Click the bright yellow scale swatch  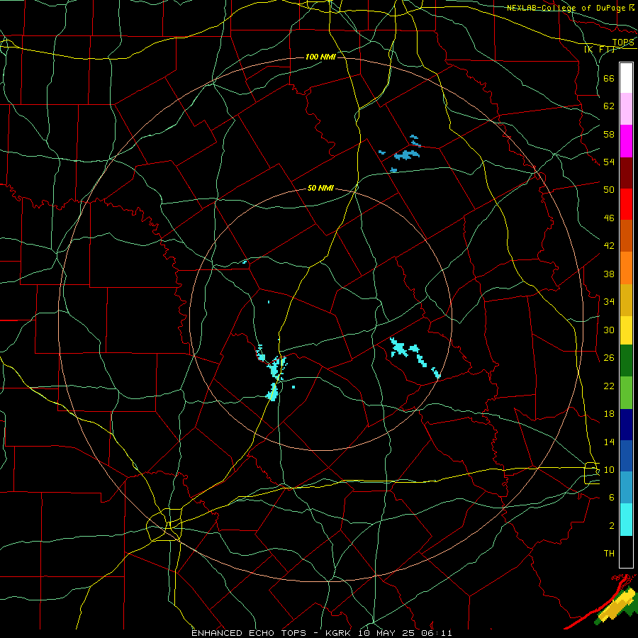pos(626,330)
